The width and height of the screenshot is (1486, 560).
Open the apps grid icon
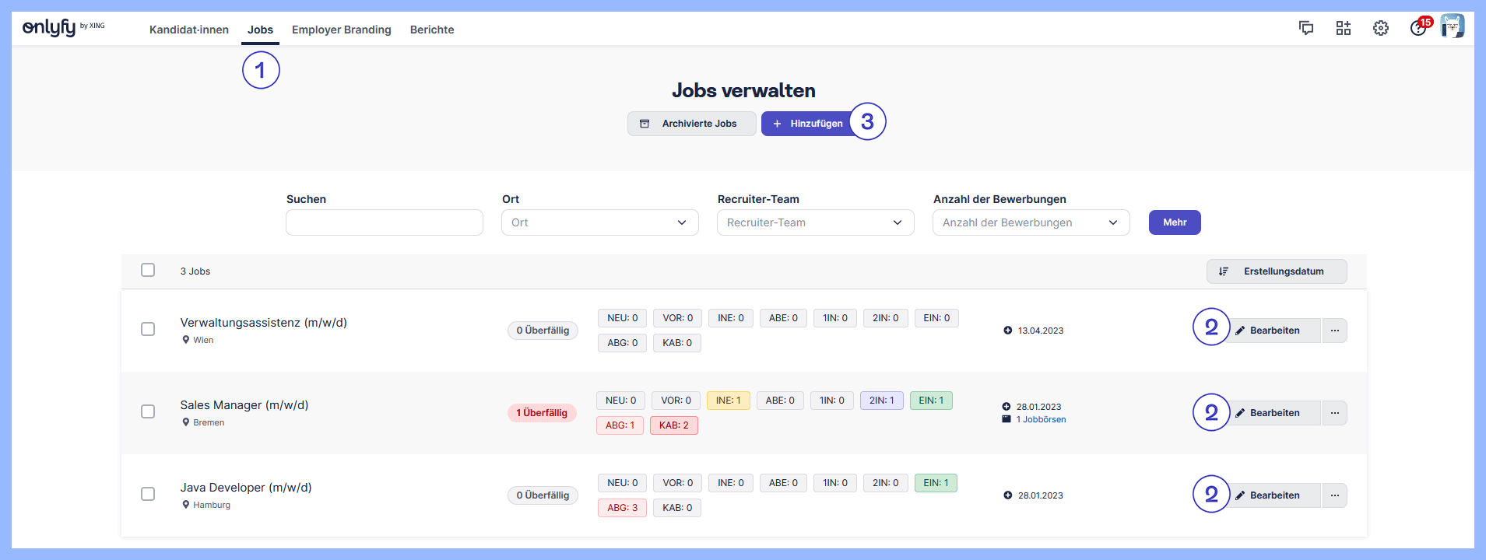tap(1344, 29)
